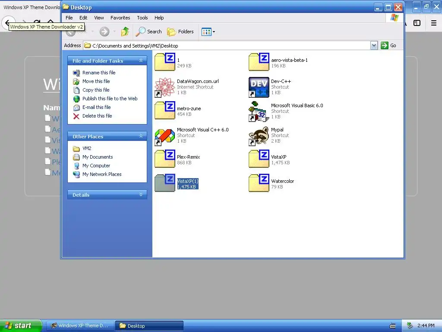442x332 pixels.
Task: Collapse the File and Folder Tasks panel
Action: click(141, 61)
